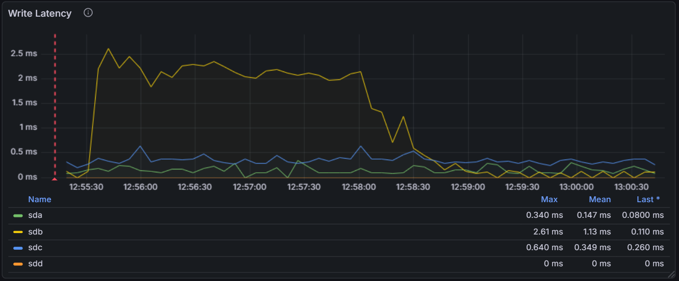The height and width of the screenshot is (281, 679).
Task: Toggle the sda series in the legend
Action: pos(35,215)
